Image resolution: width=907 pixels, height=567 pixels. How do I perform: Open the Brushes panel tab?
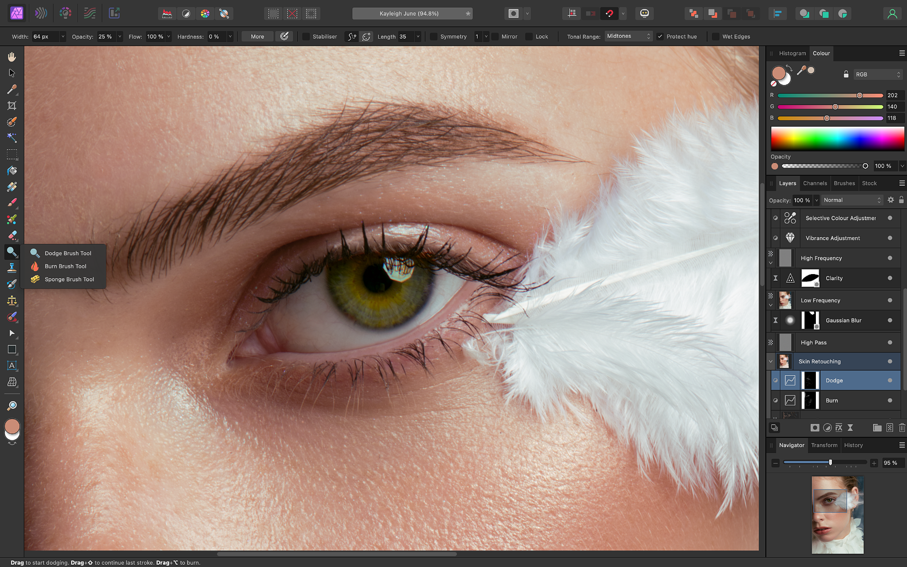click(x=844, y=183)
